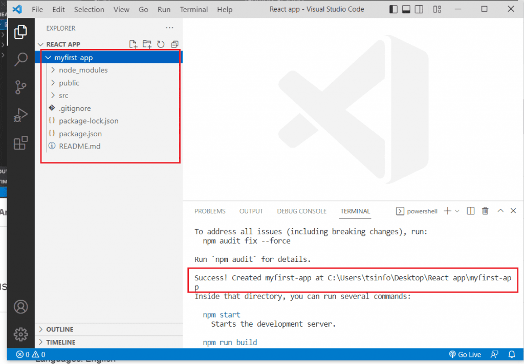Click the 'npm audit fix --force' text
The width and height of the screenshot is (524, 364).
click(x=247, y=240)
